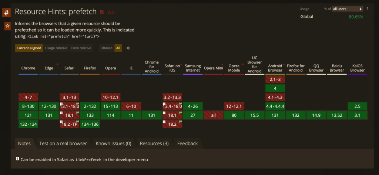Click Chrome 131 current version cell
Viewport: 379px width, 175px height.
tap(28, 115)
